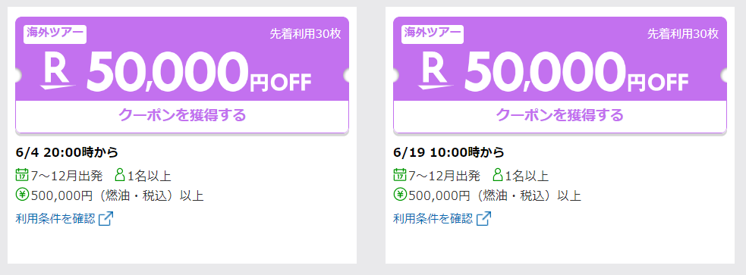Get the coupon starting 6/4 20:00
746x275 pixels.
pyautogui.click(x=182, y=115)
